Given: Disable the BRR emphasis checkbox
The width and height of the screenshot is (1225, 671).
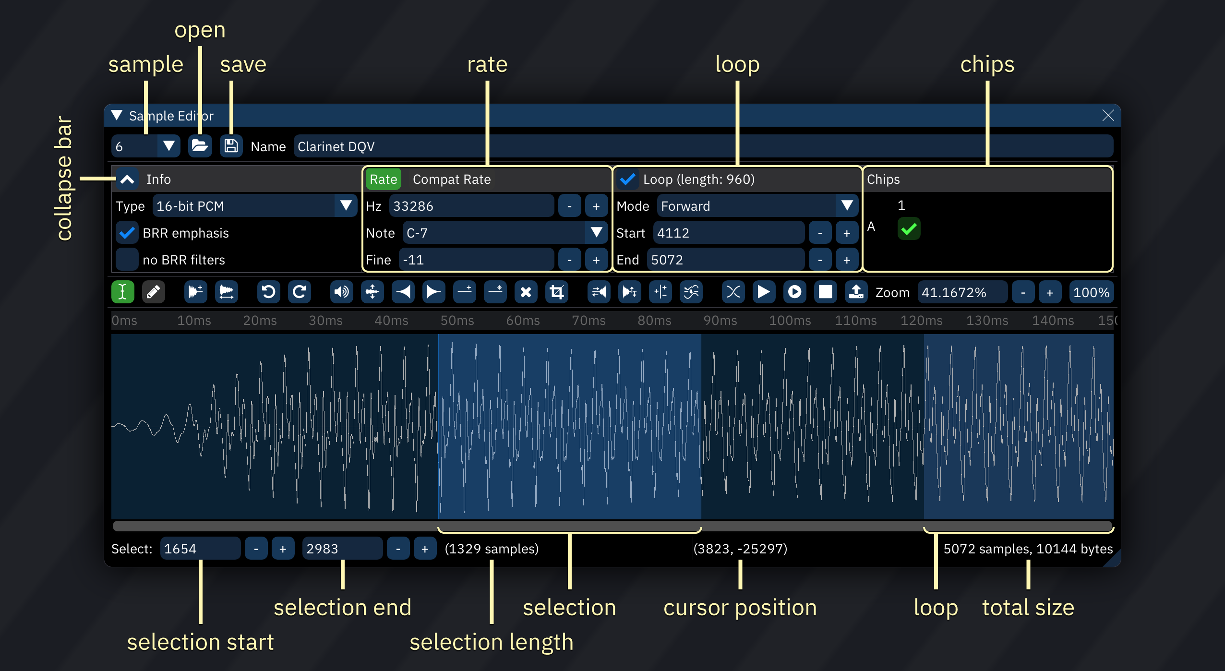Looking at the screenshot, I should (127, 233).
